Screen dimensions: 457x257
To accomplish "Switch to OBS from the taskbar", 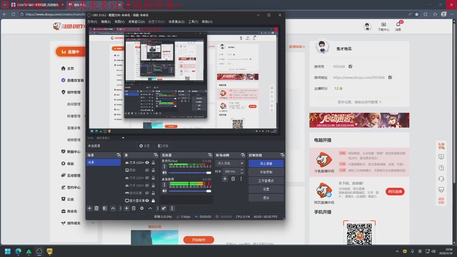I will [x=39, y=251].
